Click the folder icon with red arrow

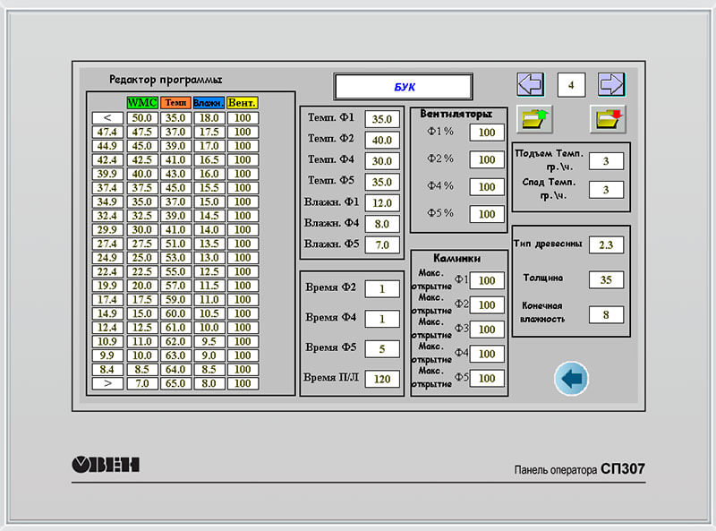[608, 118]
